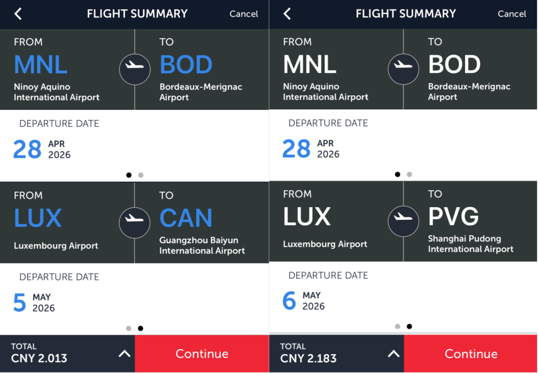Select second page dot under 28 APR, left panel
Screen dimensions: 538x373
[141, 175]
